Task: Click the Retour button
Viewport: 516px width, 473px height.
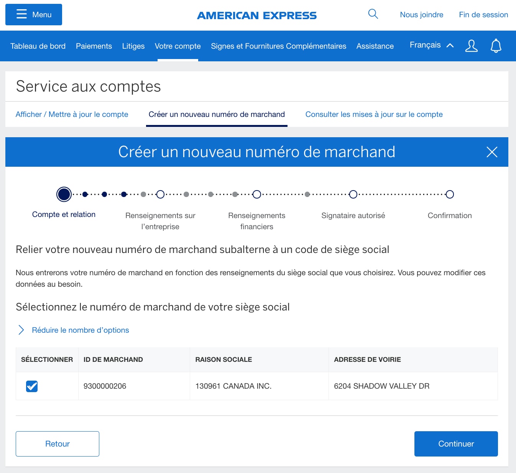Action: click(57, 443)
